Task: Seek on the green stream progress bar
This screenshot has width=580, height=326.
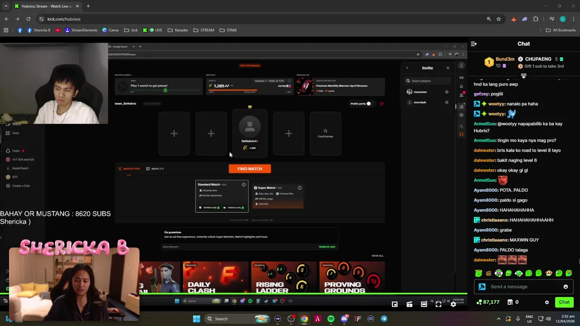Action: (x=233, y=294)
